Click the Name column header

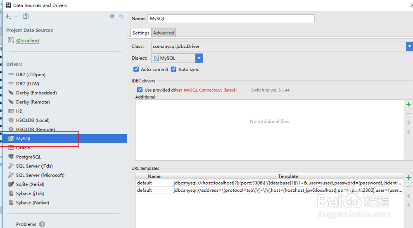(154, 176)
